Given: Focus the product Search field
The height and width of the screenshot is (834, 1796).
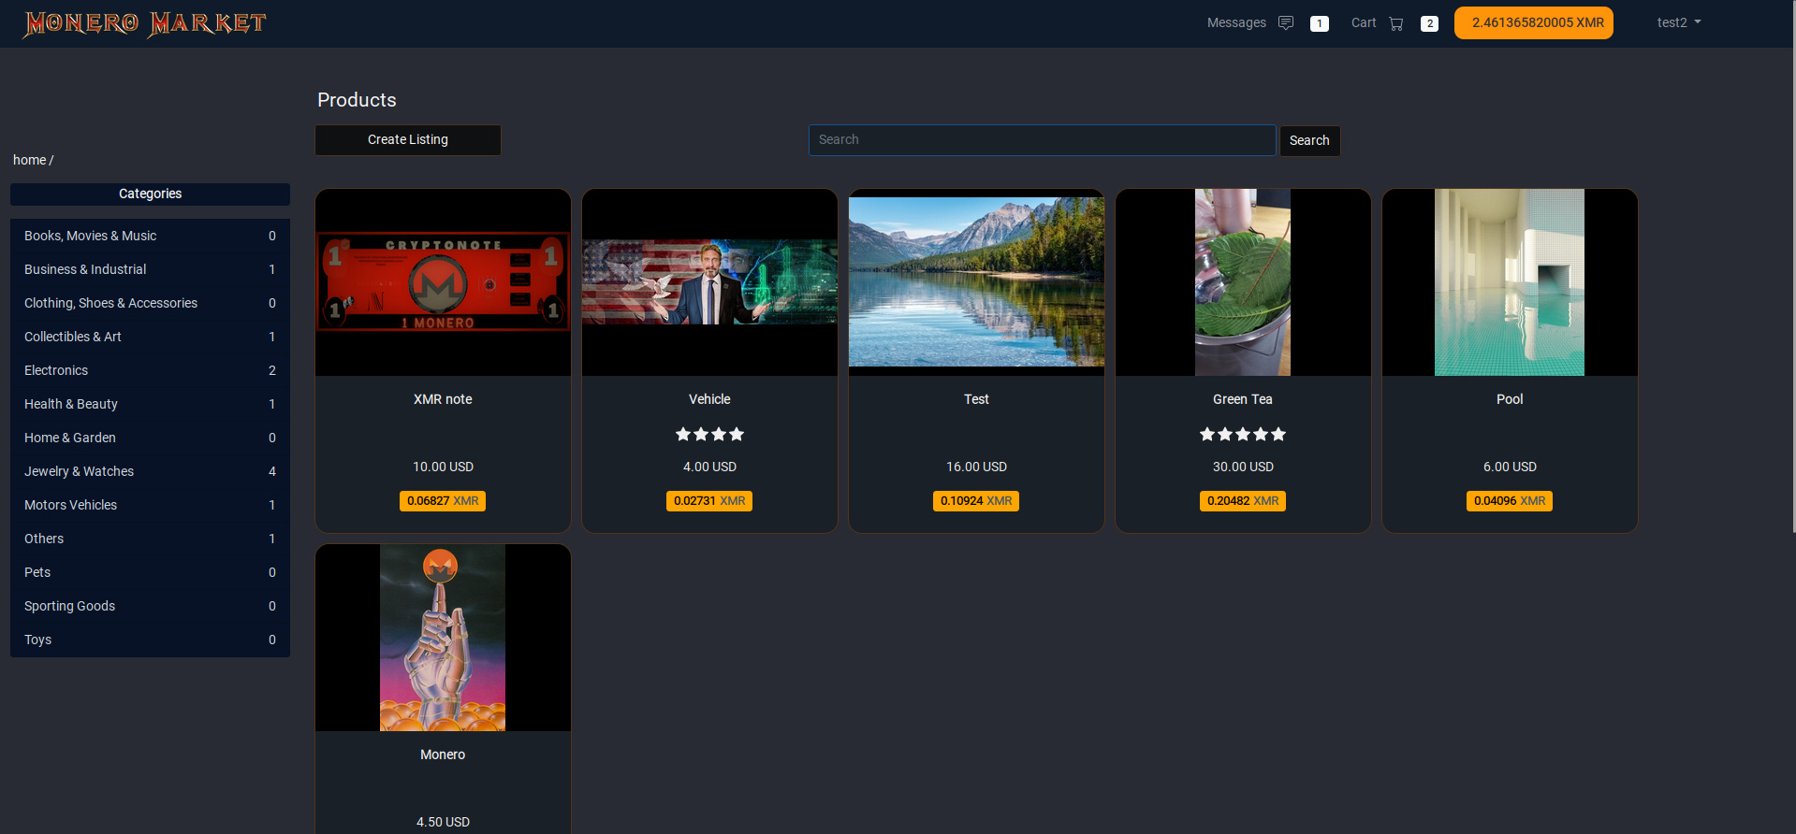Looking at the screenshot, I should pos(1042,140).
